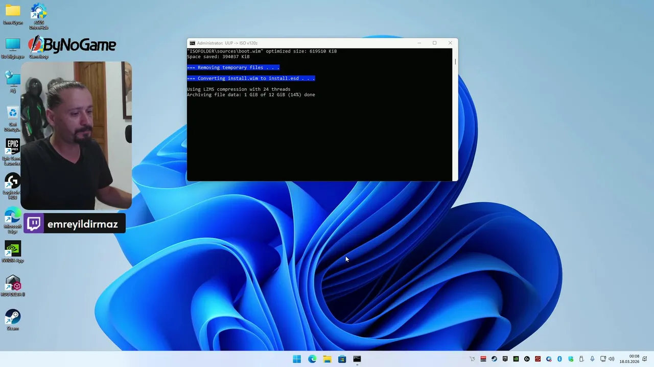The image size is (654, 367).
Task: Open the Windows Start menu
Action: click(x=297, y=359)
